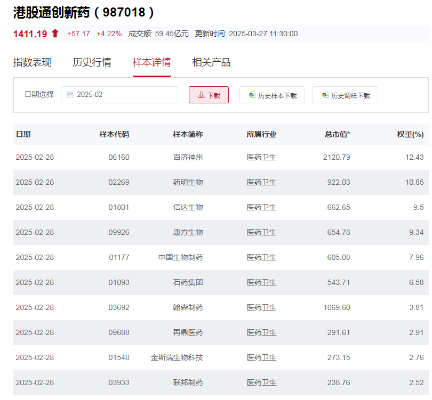Click the date cell in 联邦制药 row
The height and width of the screenshot is (400, 432).
point(35,382)
